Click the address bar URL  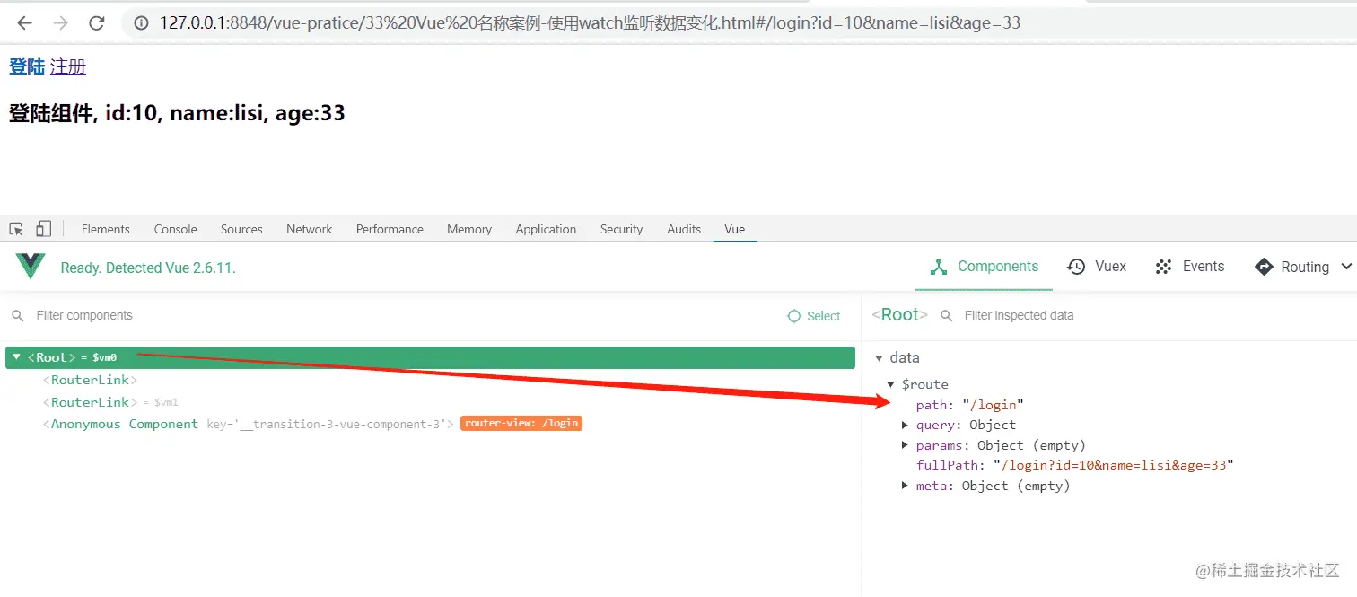tap(590, 23)
